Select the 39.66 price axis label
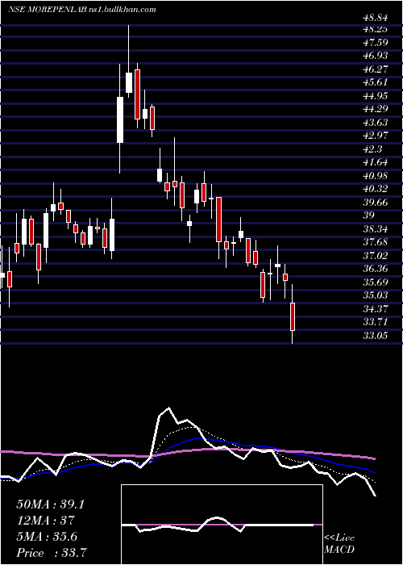The image size is (403, 565). (x=374, y=202)
